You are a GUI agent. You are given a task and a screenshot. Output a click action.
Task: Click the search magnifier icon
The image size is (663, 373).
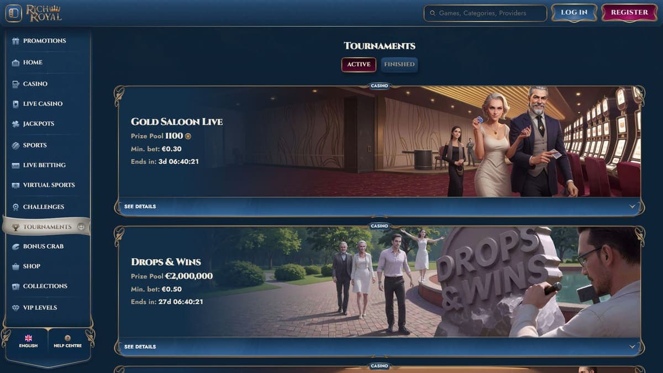433,13
